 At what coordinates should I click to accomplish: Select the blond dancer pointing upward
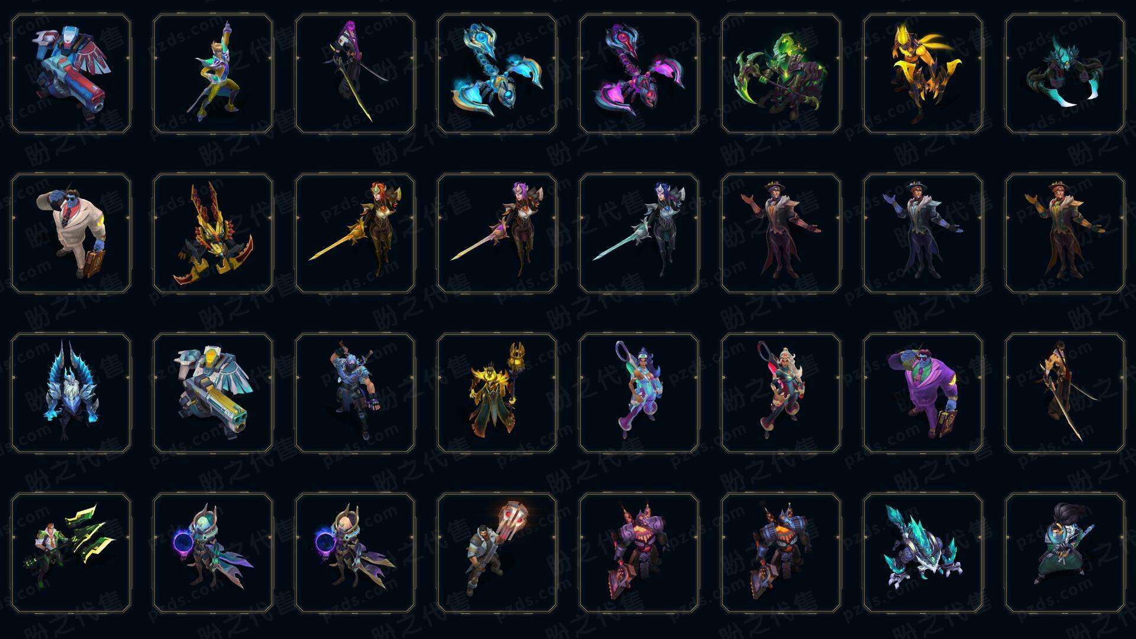coord(213,74)
